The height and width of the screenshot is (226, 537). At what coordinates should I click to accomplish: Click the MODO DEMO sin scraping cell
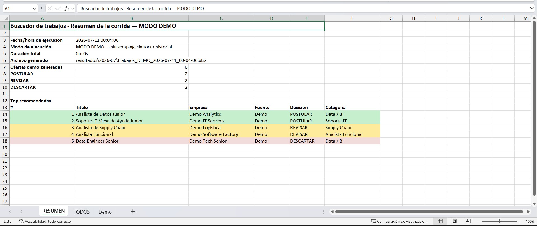(x=132, y=47)
